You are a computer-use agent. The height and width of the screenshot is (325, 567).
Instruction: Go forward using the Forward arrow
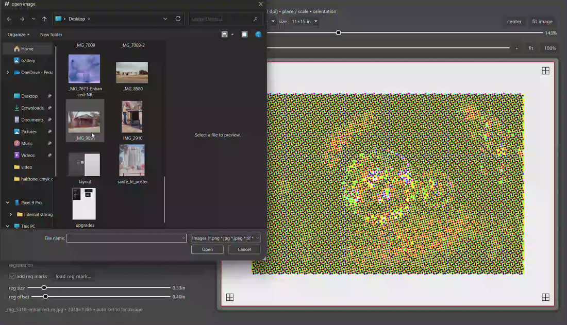coord(22,19)
